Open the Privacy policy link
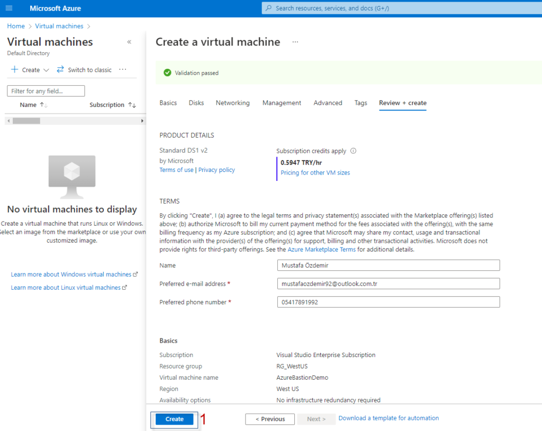The image size is (542, 431). pos(216,170)
